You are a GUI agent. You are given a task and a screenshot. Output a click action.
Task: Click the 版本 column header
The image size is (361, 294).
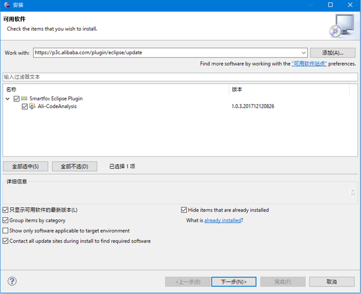click(x=289, y=89)
